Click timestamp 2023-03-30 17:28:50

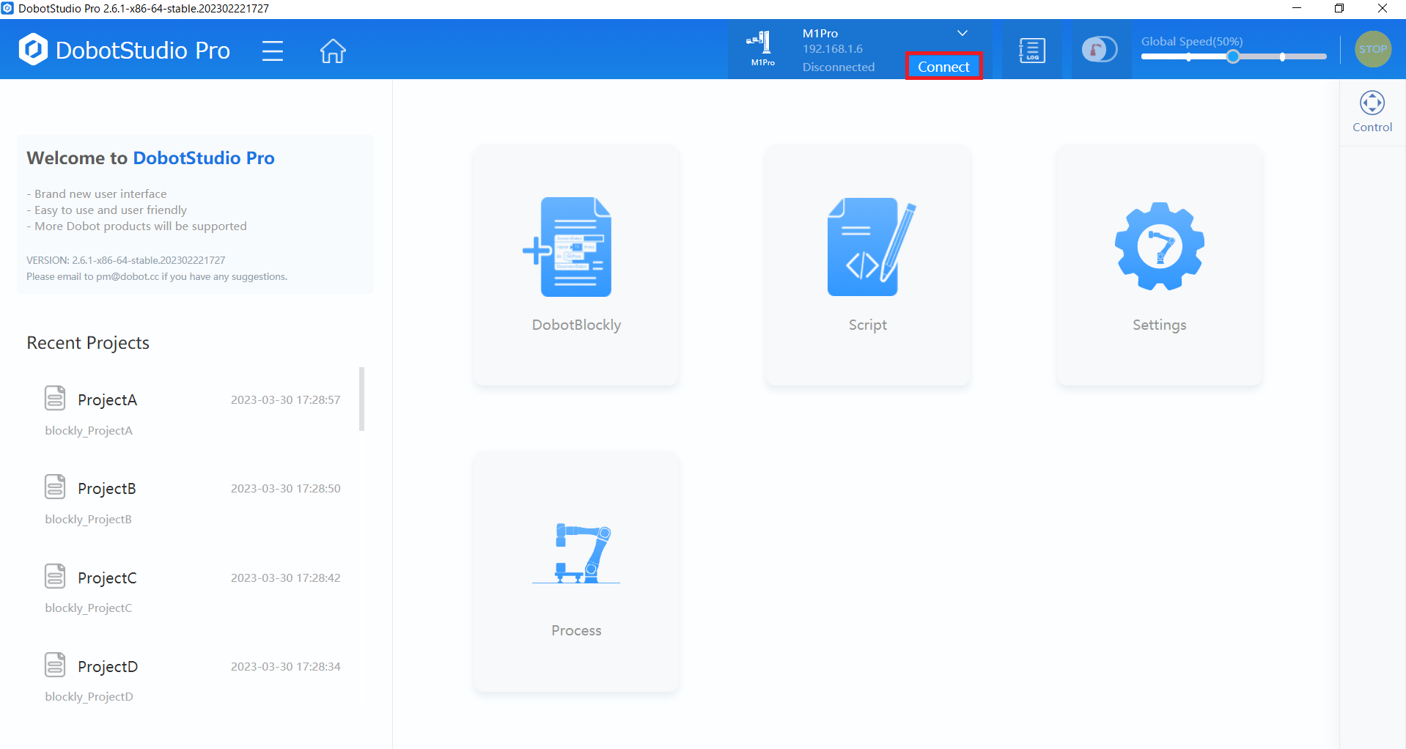coord(286,488)
